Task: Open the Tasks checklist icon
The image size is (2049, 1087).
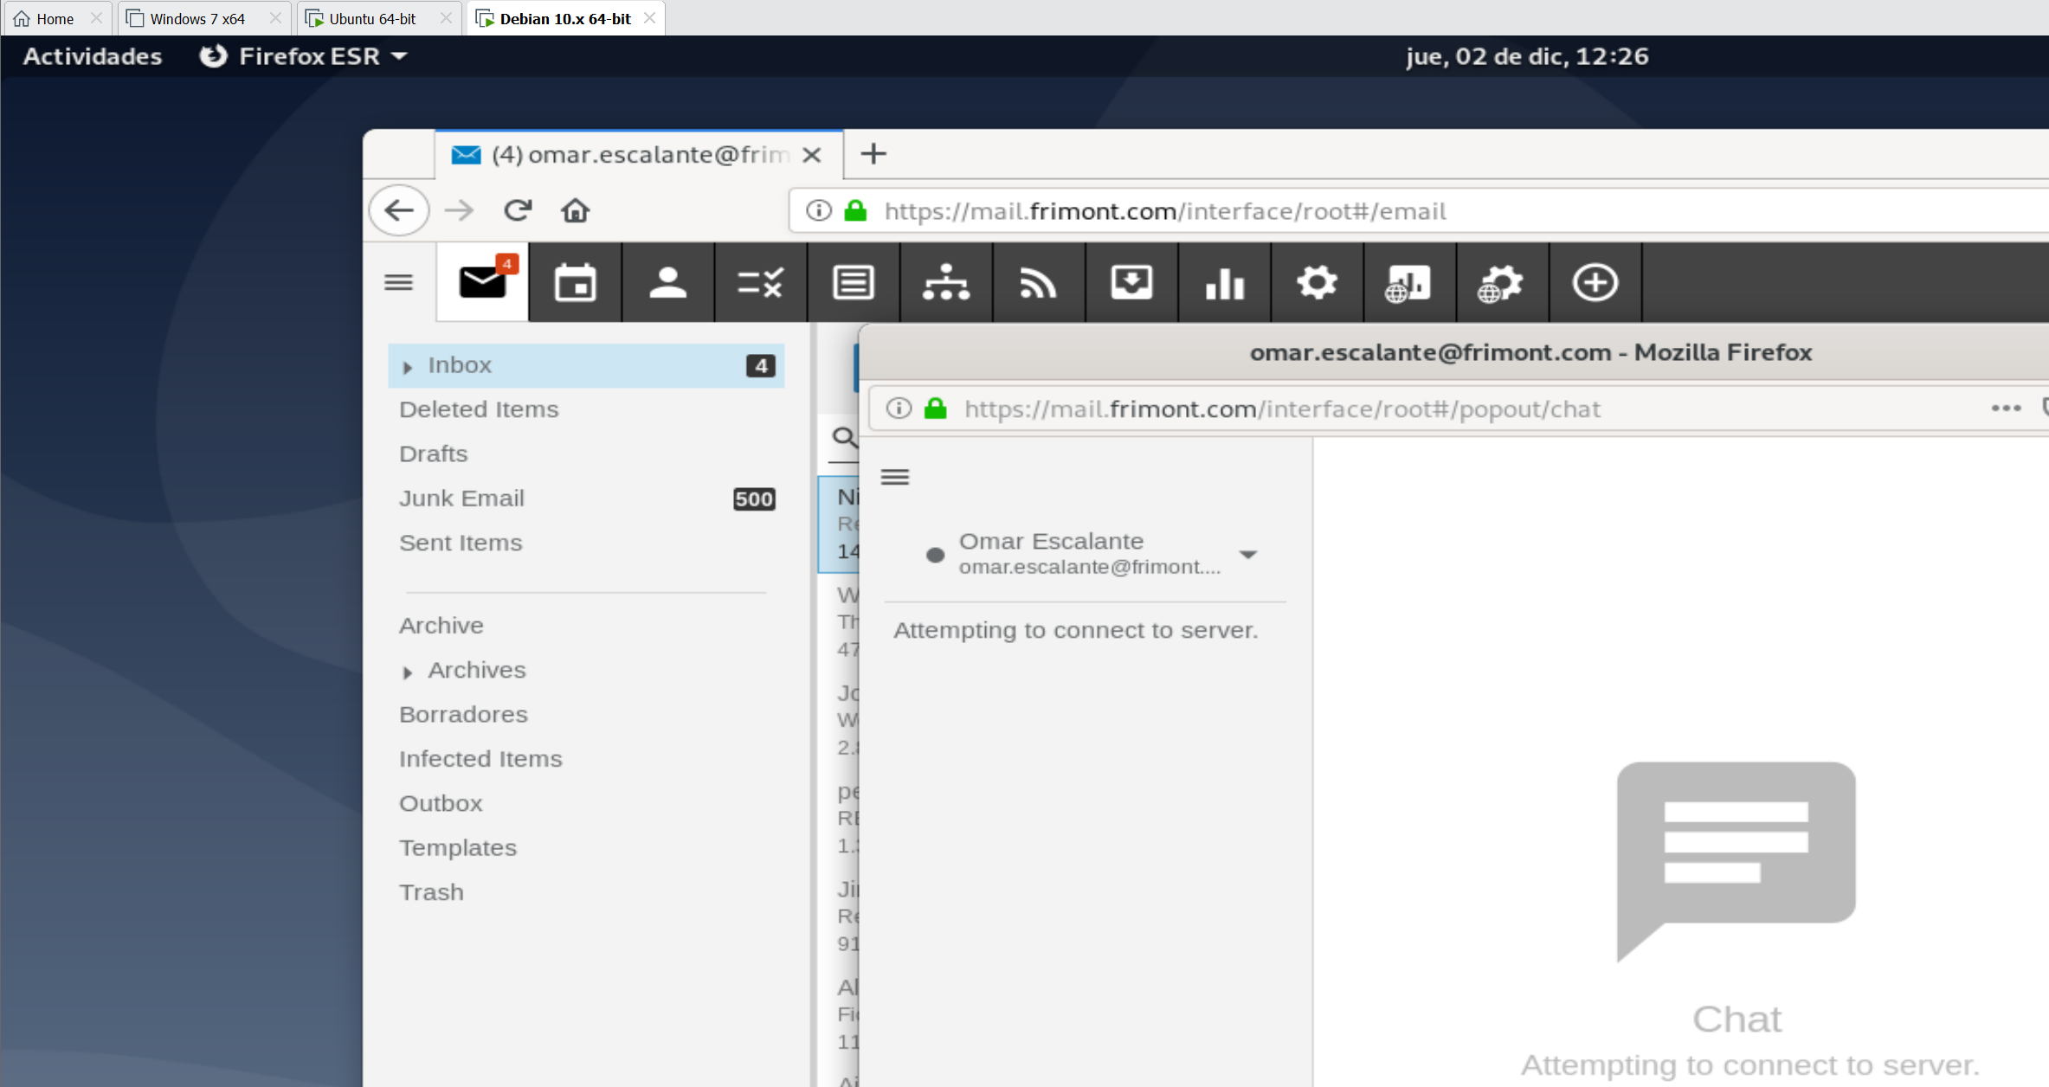Action: (x=760, y=283)
